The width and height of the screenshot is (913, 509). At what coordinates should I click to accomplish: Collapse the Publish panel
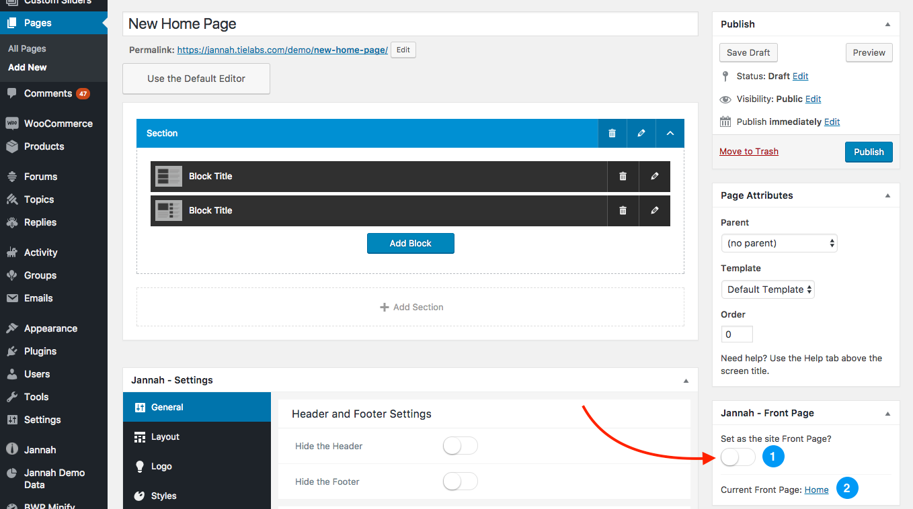(x=887, y=24)
